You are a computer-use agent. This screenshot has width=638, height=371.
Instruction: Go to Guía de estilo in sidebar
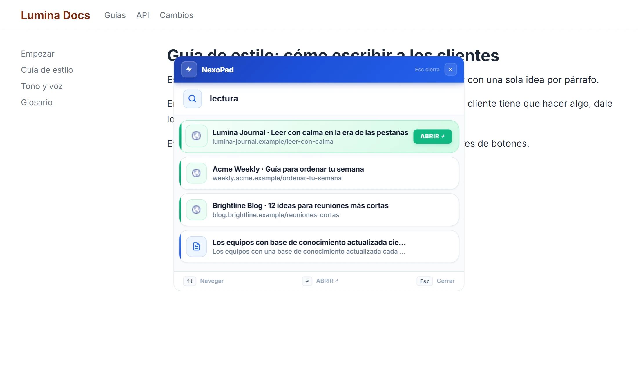(x=47, y=70)
